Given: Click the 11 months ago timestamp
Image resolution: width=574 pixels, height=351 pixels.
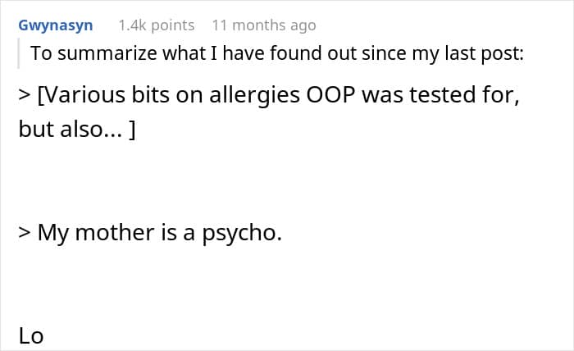Looking at the screenshot, I should point(263,25).
